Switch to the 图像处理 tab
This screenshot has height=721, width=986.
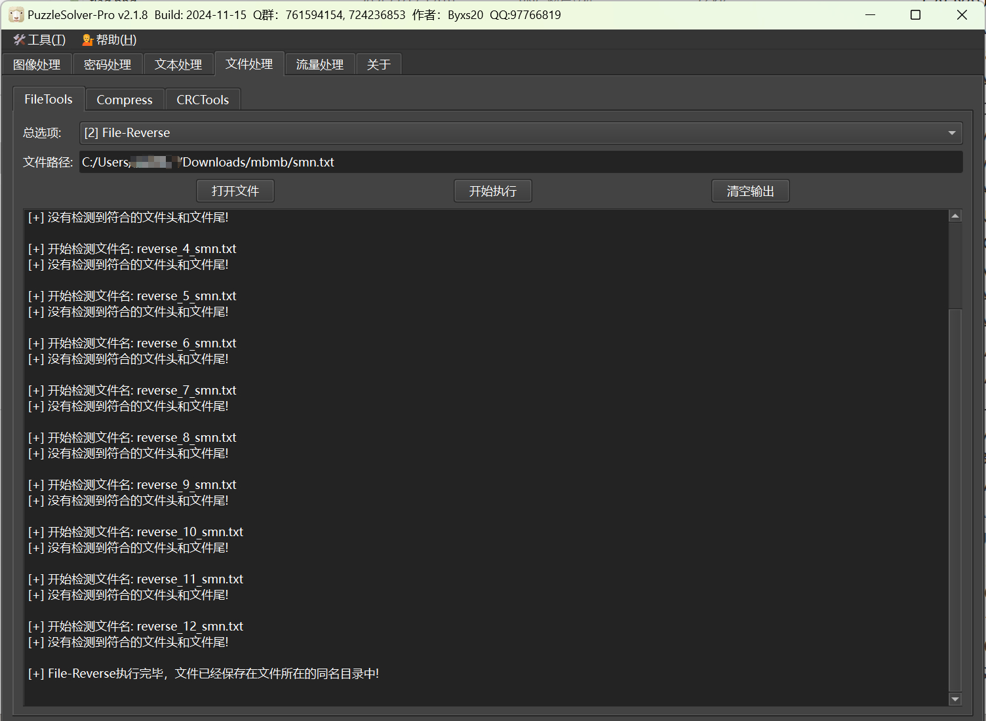pos(37,65)
